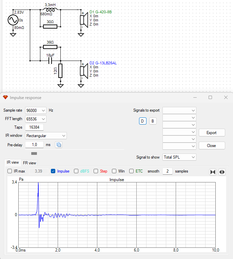Open the Sample rate 96000 dropdown
Image resolution: width=233 pixels, height=259 pixels.
point(36,110)
